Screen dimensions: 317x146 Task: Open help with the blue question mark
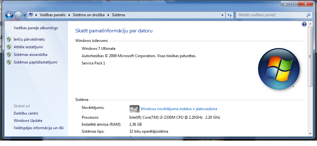pos(304,24)
